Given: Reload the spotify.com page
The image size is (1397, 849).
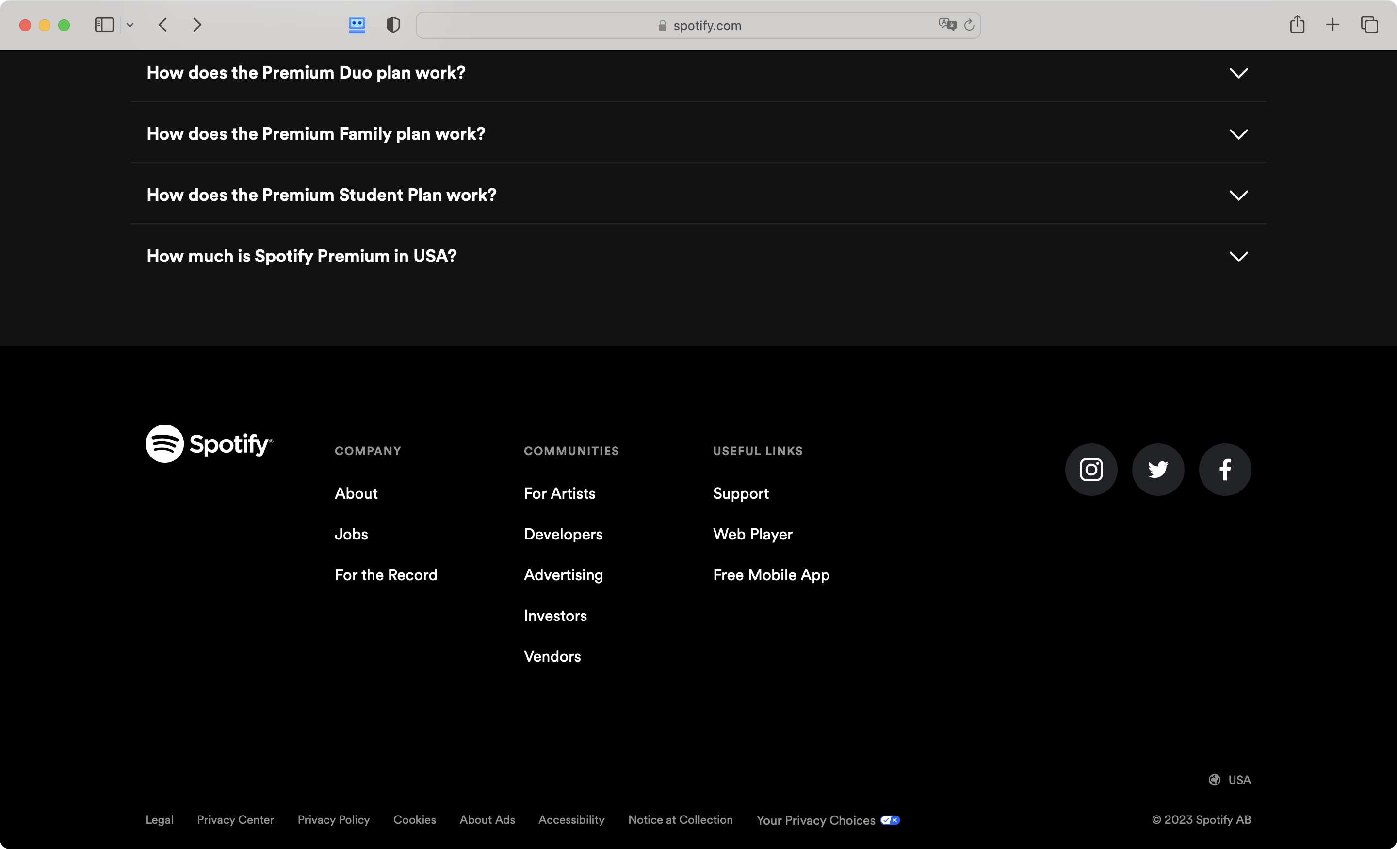Looking at the screenshot, I should (x=969, y=25).
